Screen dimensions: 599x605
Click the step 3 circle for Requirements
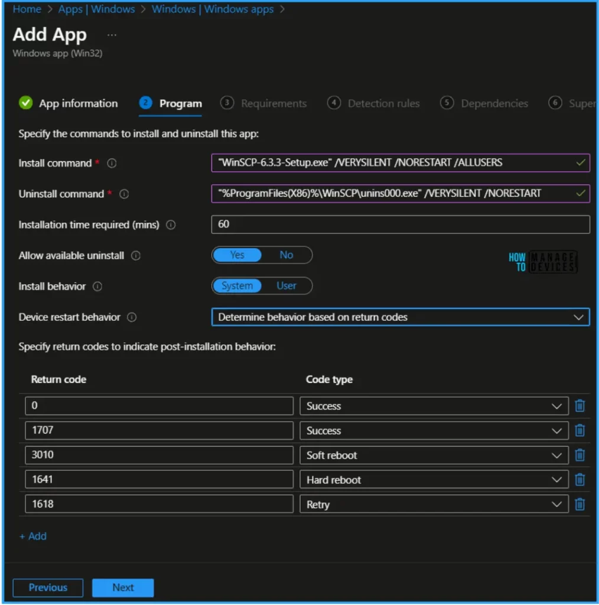click(227, 103)
